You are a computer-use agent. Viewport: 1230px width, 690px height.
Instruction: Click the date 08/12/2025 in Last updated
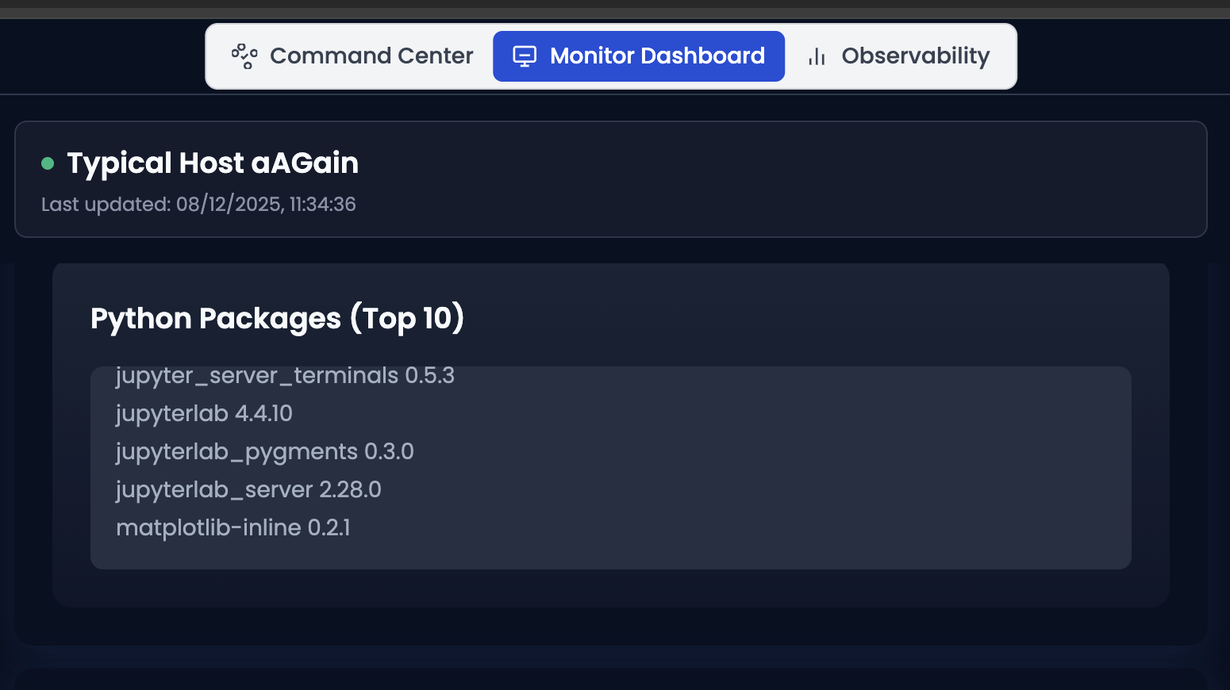[x=229, y=205]
